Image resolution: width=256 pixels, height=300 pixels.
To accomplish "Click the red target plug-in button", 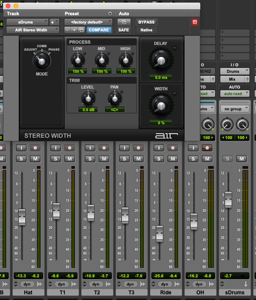I will pos(195,22).
